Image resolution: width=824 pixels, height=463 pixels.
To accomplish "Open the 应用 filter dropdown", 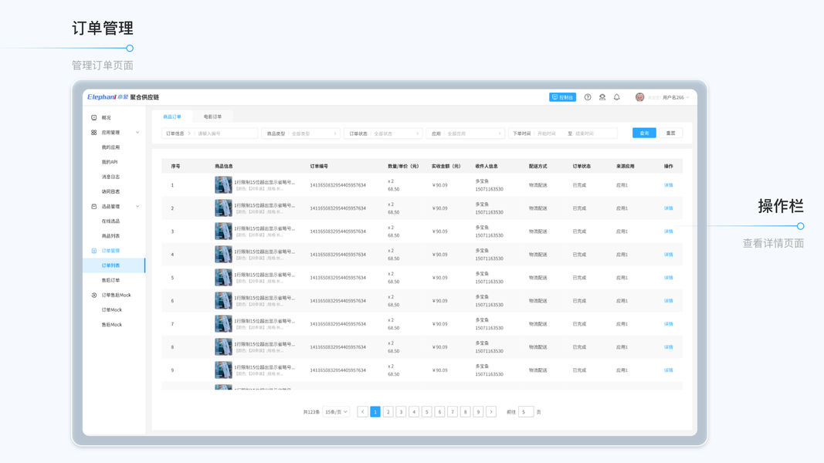I will point(466,133).
